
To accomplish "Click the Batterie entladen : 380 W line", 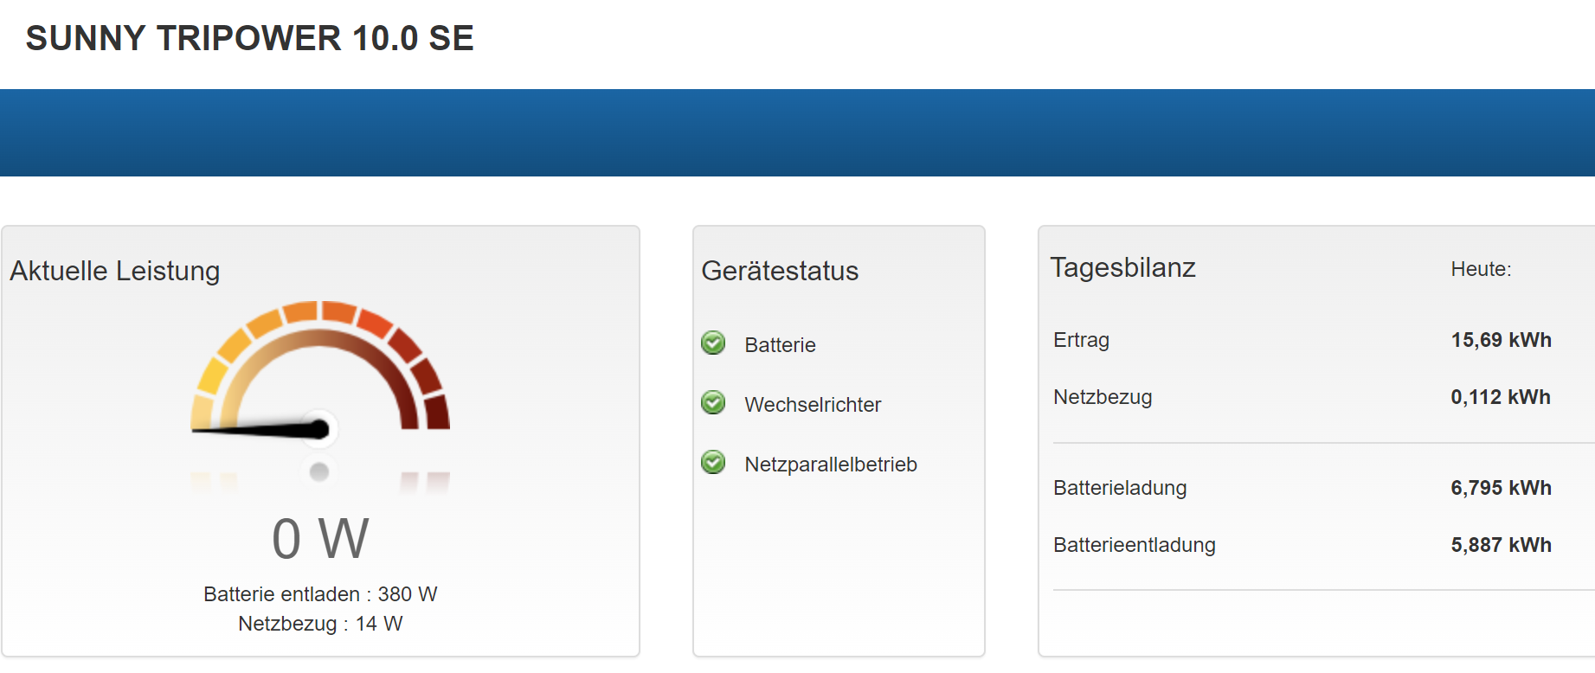I will pos(320,594).
